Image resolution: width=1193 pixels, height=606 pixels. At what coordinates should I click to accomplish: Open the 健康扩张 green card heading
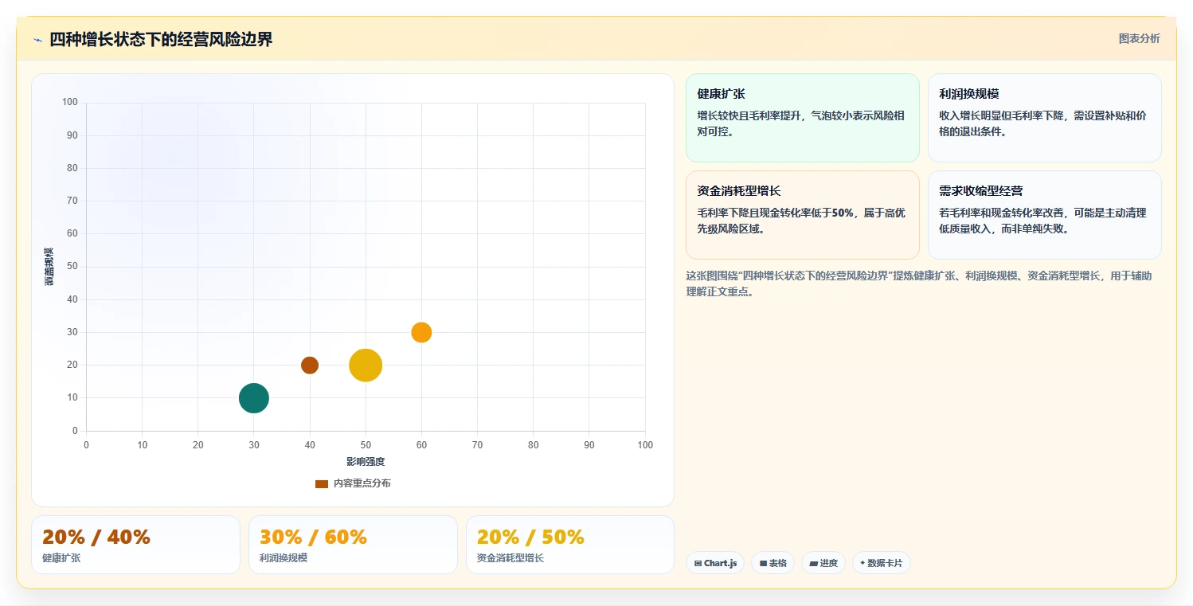(x=721, y=94)
